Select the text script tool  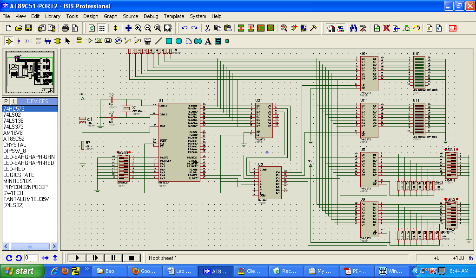[38, 41]
